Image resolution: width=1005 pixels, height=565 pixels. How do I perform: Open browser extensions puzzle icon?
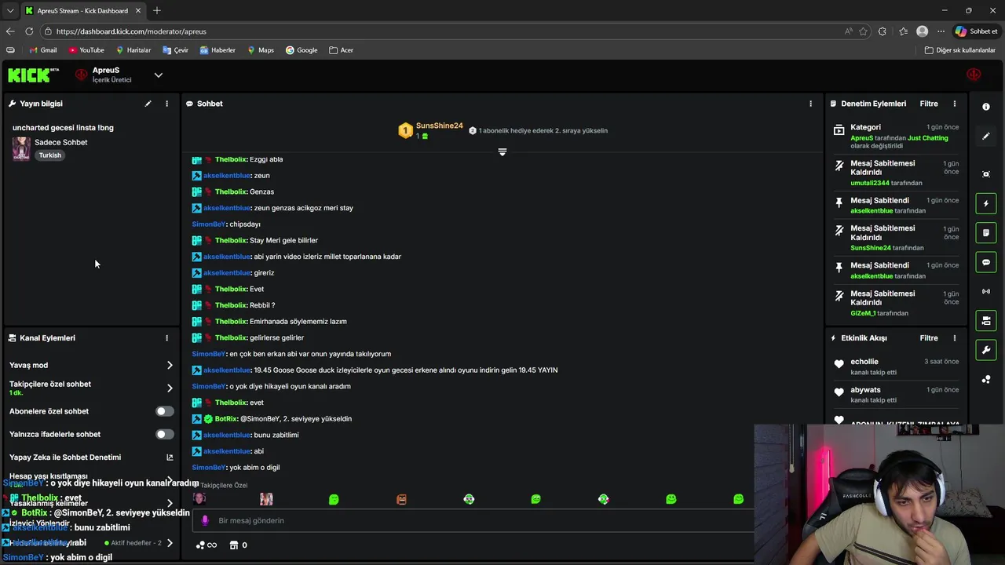point(883,31)
